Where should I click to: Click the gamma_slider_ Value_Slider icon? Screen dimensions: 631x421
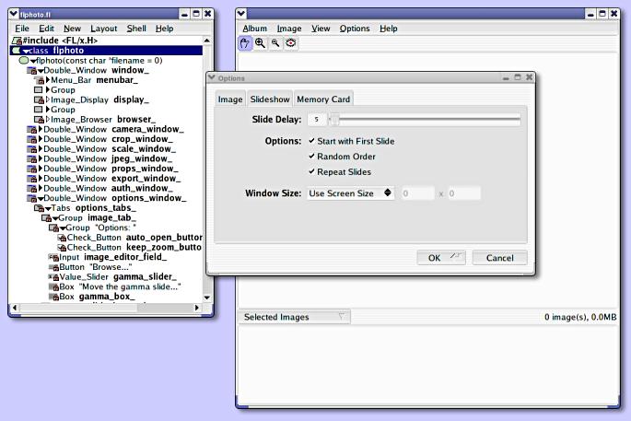click(52, 276)
